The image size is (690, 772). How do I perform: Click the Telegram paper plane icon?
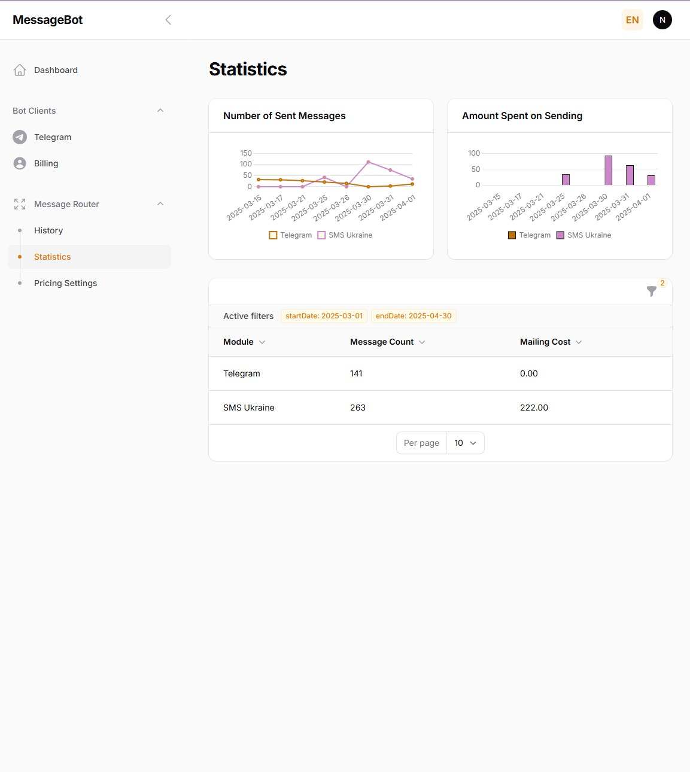point(20,137)
